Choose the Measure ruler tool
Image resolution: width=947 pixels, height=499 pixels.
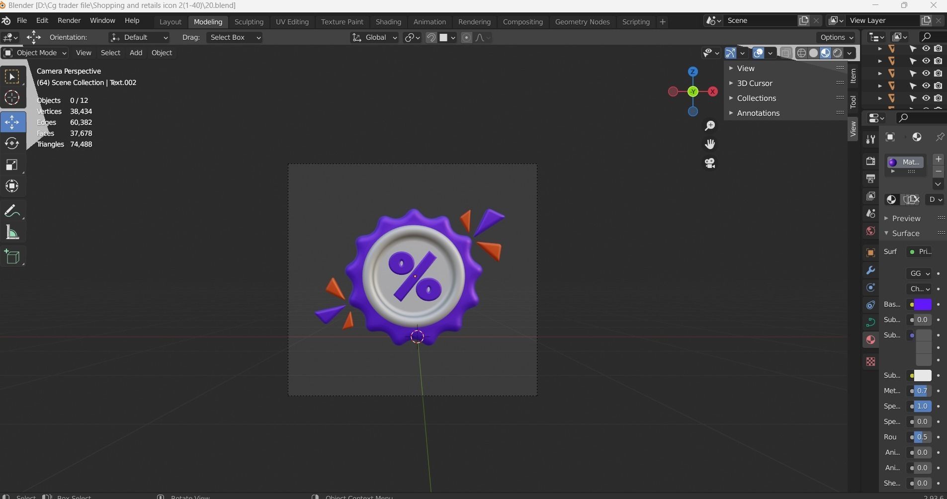coord(12,233)
